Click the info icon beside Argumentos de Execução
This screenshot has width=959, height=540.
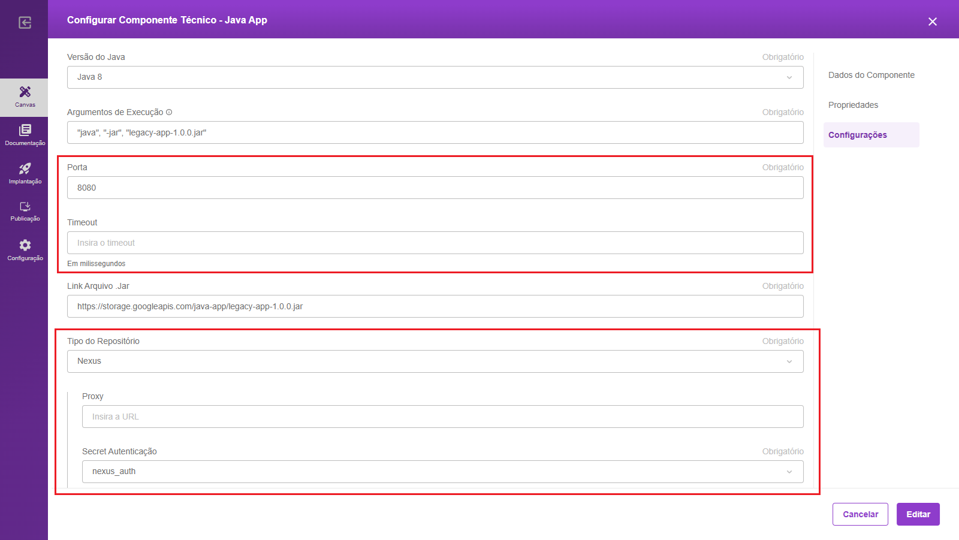pyautogui.click(x=169, y=112)
